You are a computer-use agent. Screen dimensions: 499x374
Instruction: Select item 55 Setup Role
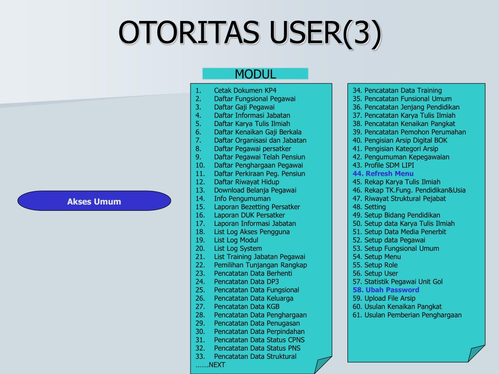pyautogui.click(x=375, y=265)
